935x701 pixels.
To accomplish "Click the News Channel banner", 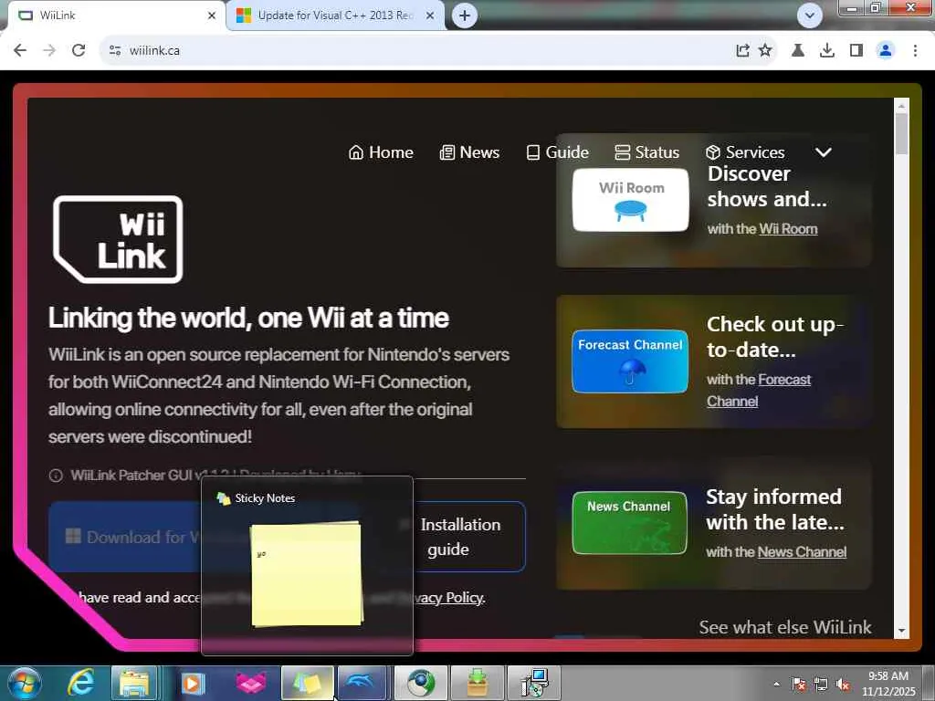I will 629,523.
